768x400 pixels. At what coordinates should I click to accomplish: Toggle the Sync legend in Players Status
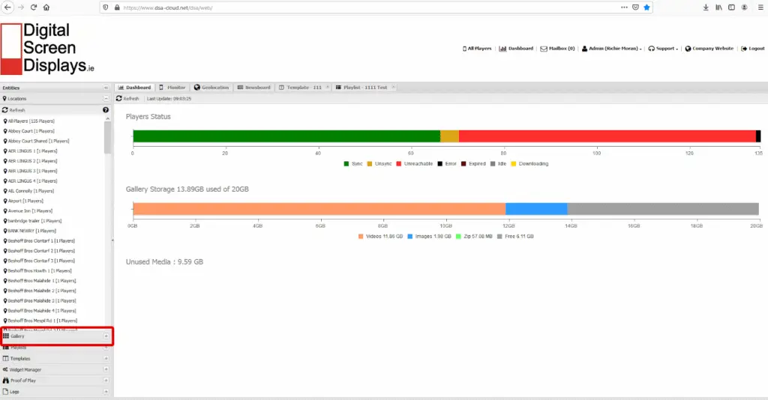(353, 164)
